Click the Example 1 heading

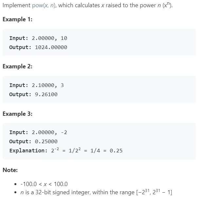17,19
